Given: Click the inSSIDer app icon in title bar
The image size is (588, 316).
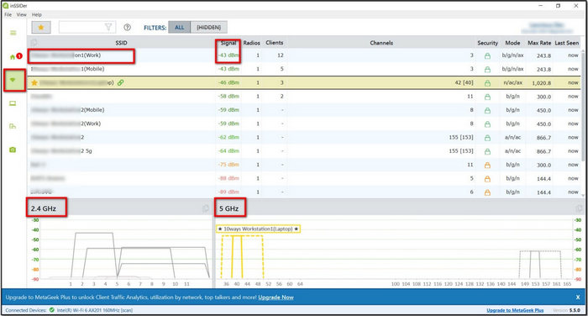Looking at the screenshot, I should [6, 6].
